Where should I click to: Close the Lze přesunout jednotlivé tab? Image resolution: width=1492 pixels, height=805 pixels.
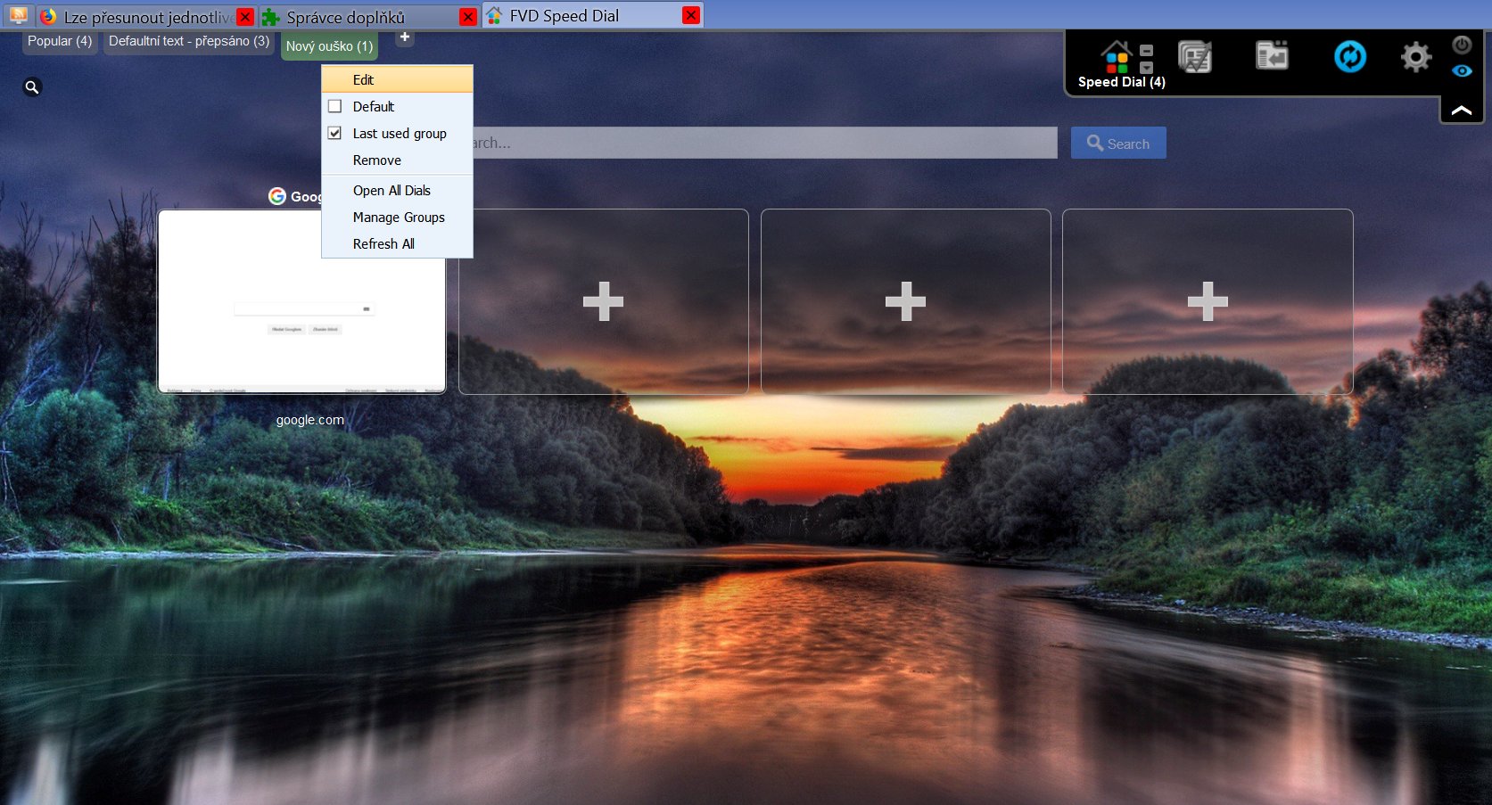[245, 17]
